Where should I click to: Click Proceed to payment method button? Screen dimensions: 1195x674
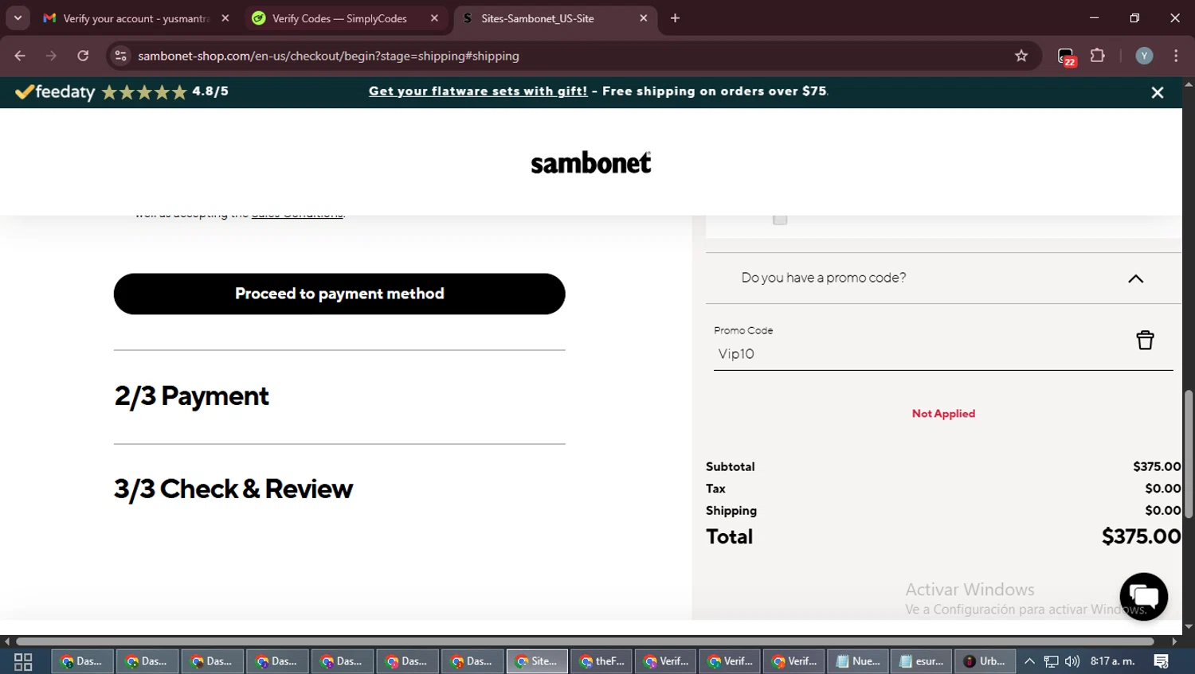coord(339,294)
